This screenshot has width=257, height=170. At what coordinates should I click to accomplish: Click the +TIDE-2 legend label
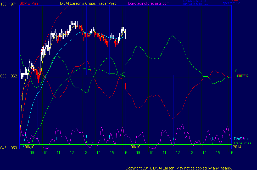(x=242, y=76)
